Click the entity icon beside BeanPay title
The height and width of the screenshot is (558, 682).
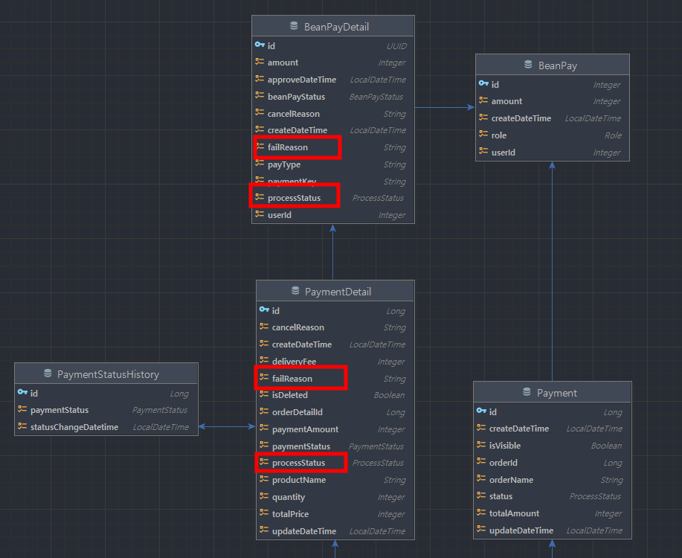pyautogui.click(x=528, y=65)
